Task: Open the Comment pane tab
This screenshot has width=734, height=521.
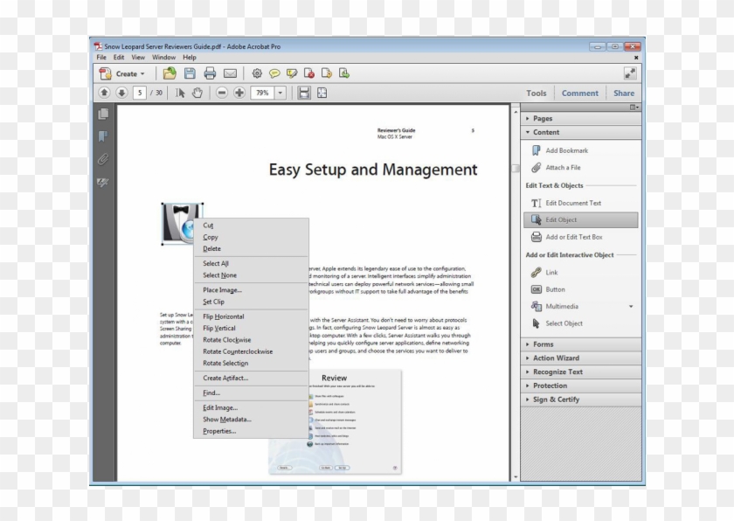Action: point(580,94)
